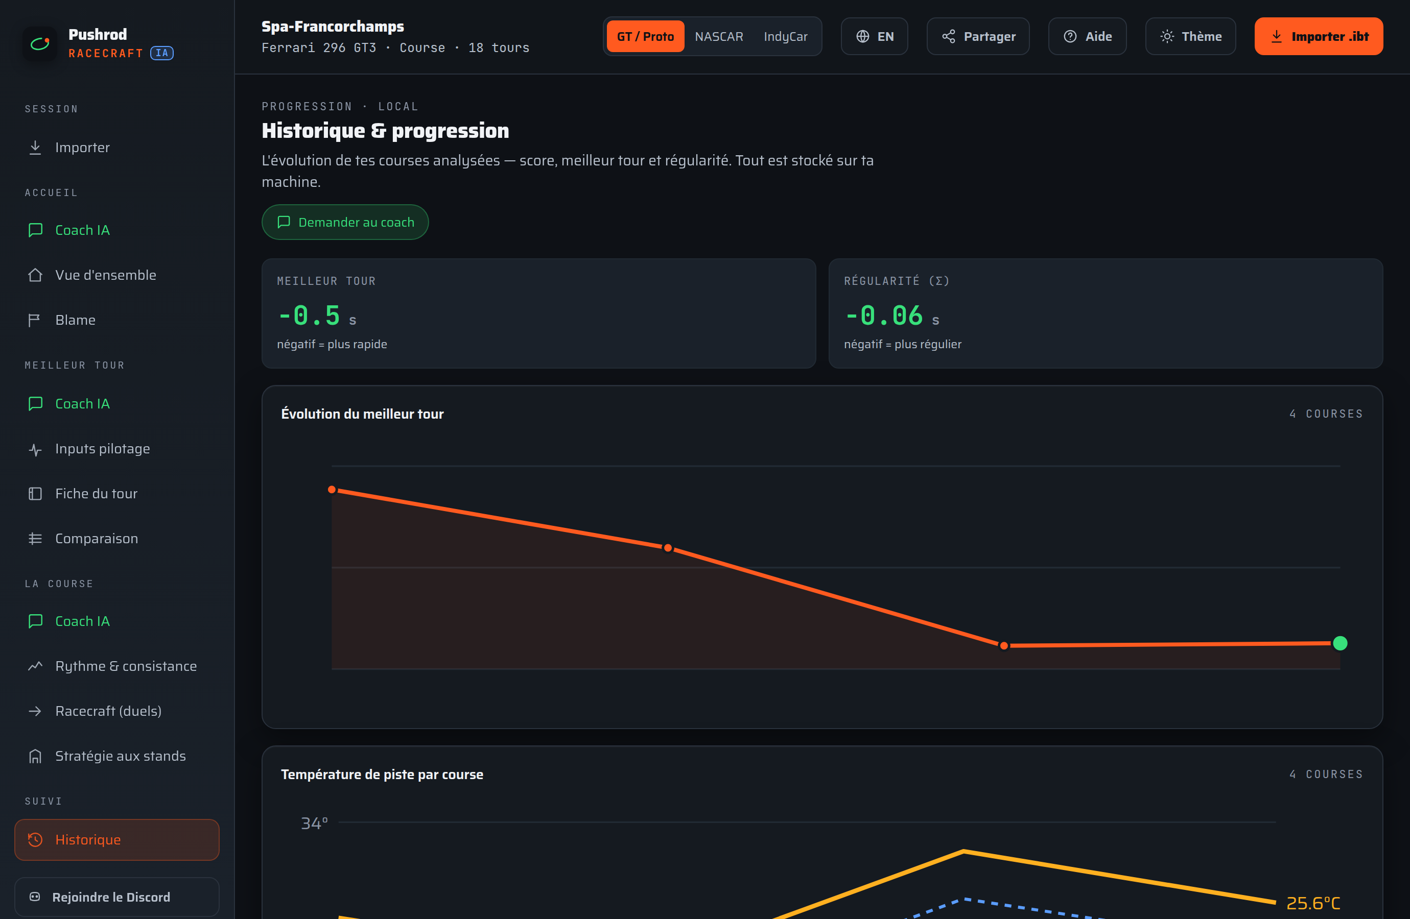The height and width of the screenshot is (919, 1410).
Task: Open the Comparaison view
Action: click(116, 538)
